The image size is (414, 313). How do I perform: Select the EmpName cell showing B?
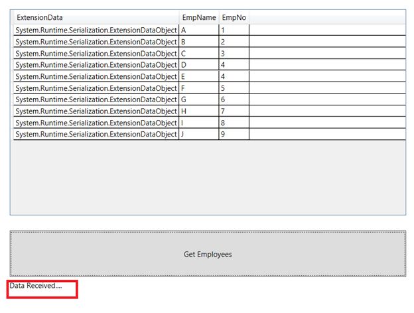(x=199, y=42)
